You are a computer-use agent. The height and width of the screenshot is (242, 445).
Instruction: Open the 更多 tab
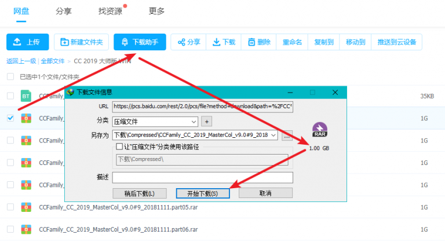pos(156,12)
